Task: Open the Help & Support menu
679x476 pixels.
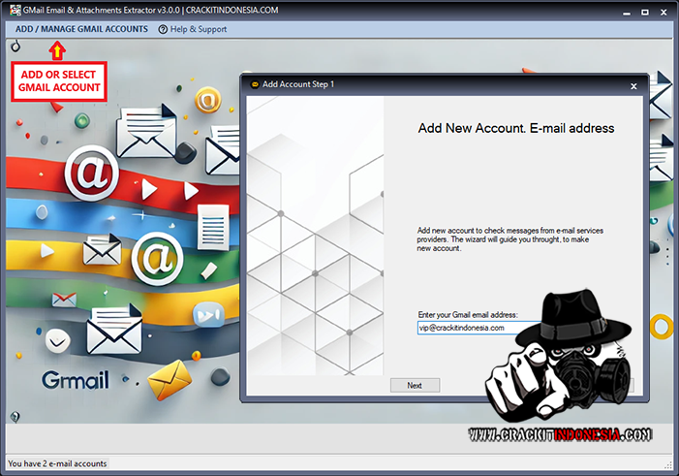Action: click(x=198, y=29)
